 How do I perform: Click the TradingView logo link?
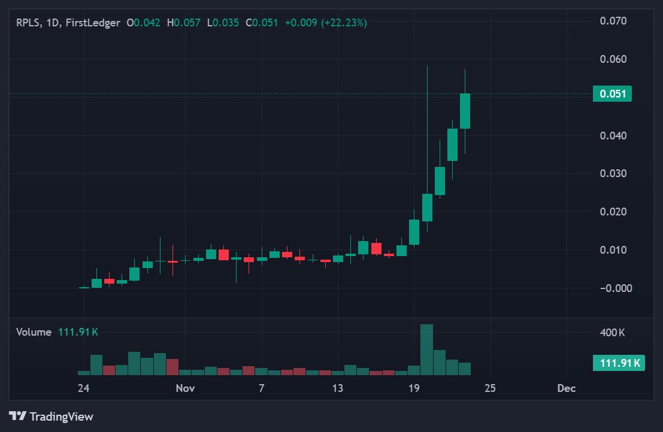click(x=51, y=416)
